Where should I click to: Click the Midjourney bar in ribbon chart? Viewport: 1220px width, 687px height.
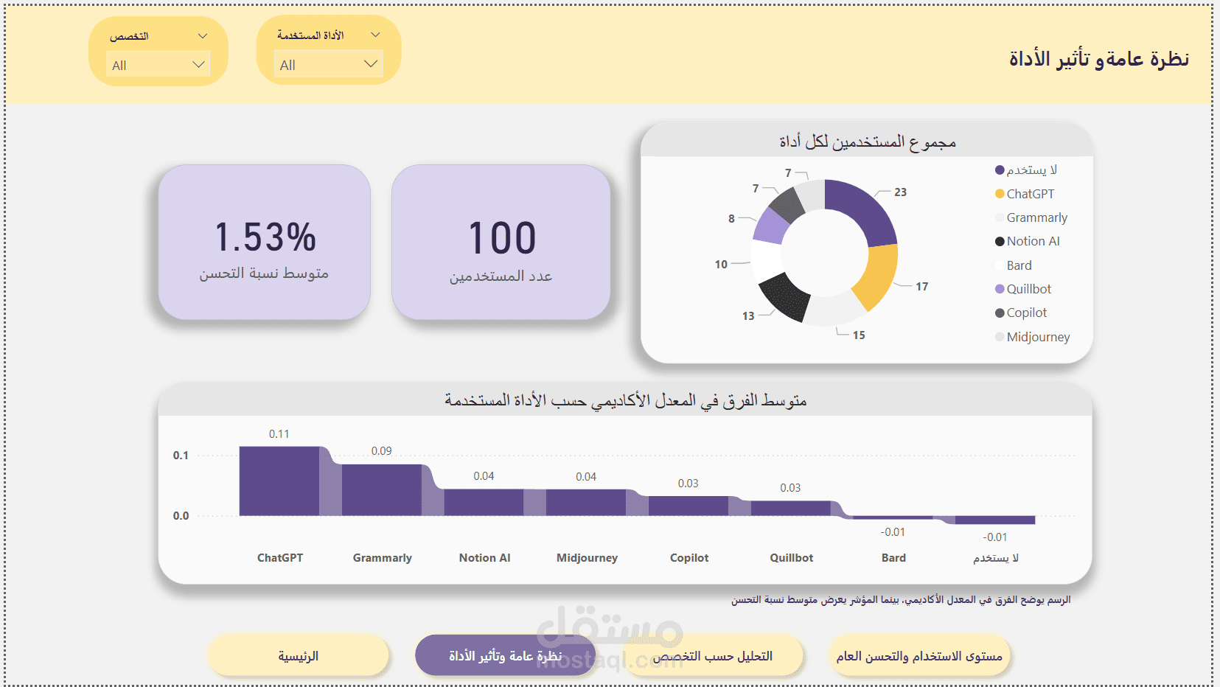pyautogui.click(x=586, y=502)
